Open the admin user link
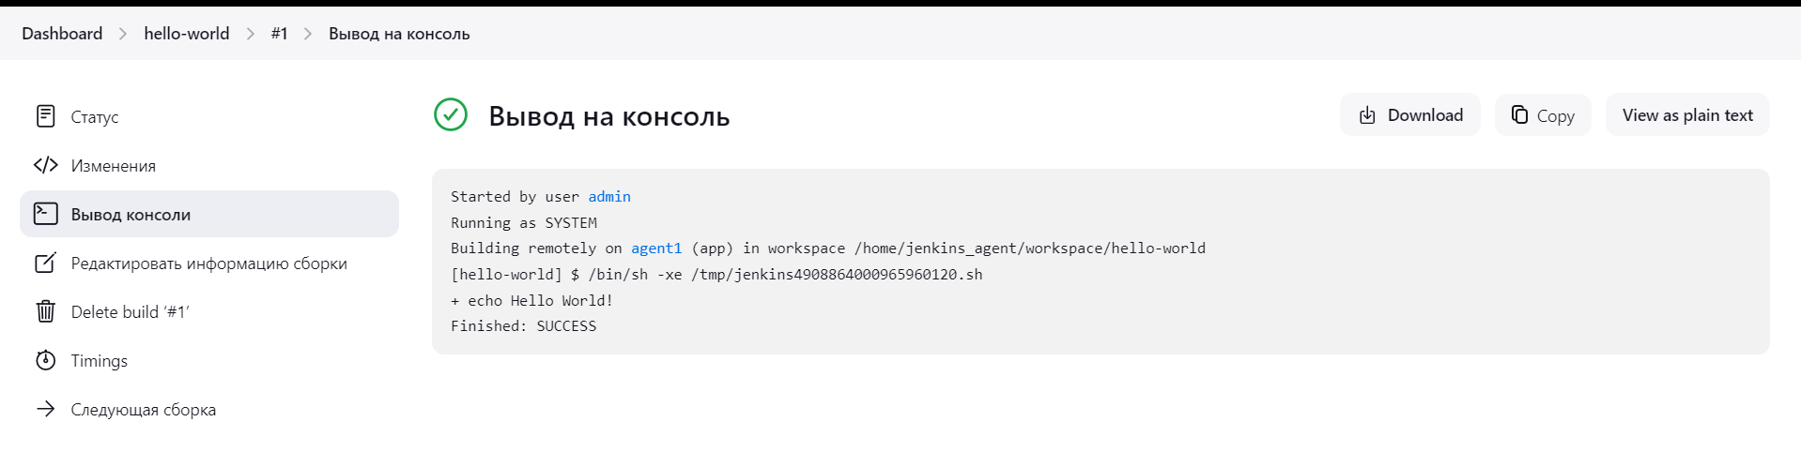1801x467 pixels. [609, 196]
